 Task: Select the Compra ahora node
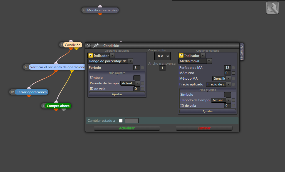[x=58, y=106]
